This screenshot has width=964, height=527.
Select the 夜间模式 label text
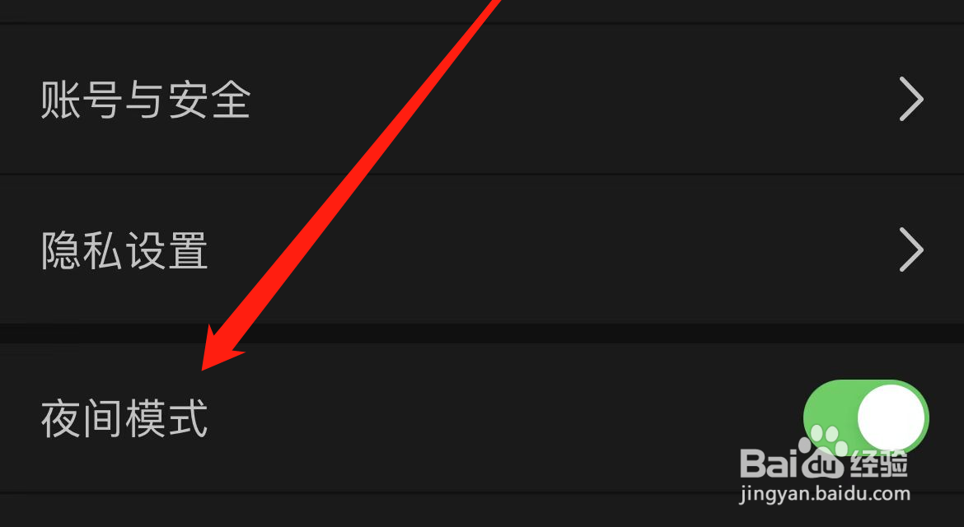click(x=124, y=419)
